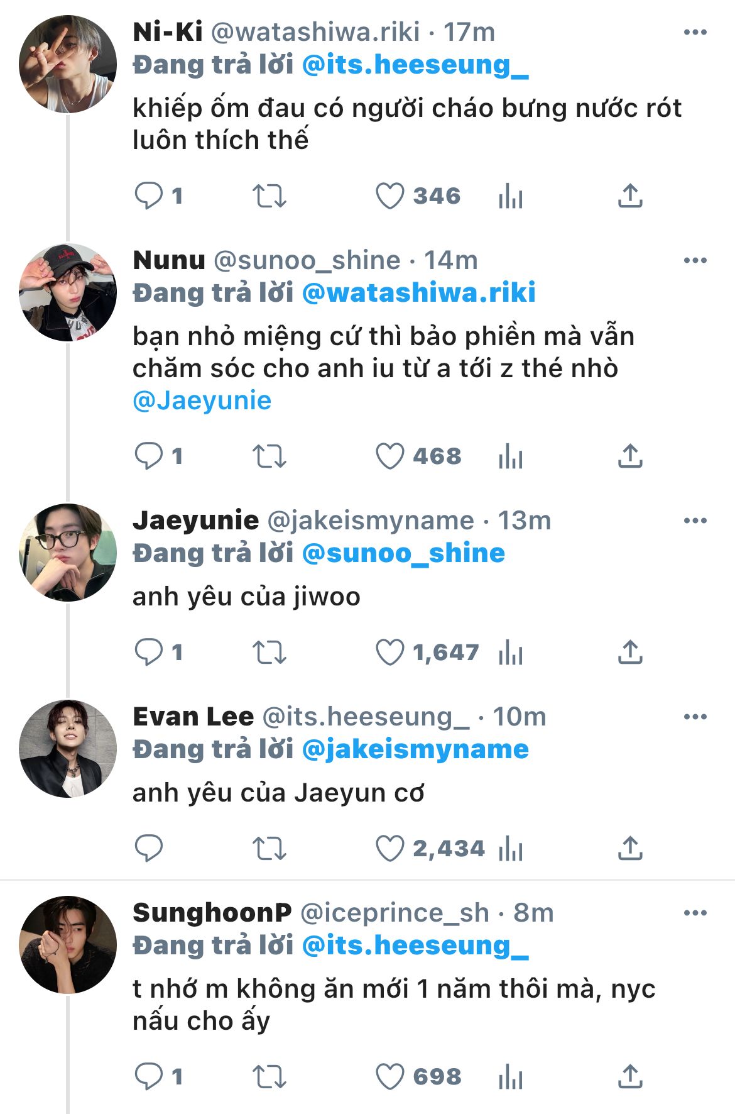Retweet Nunu's reply tweet
735x1114 pixels.
pyautogui.click(x=269, y=456)
